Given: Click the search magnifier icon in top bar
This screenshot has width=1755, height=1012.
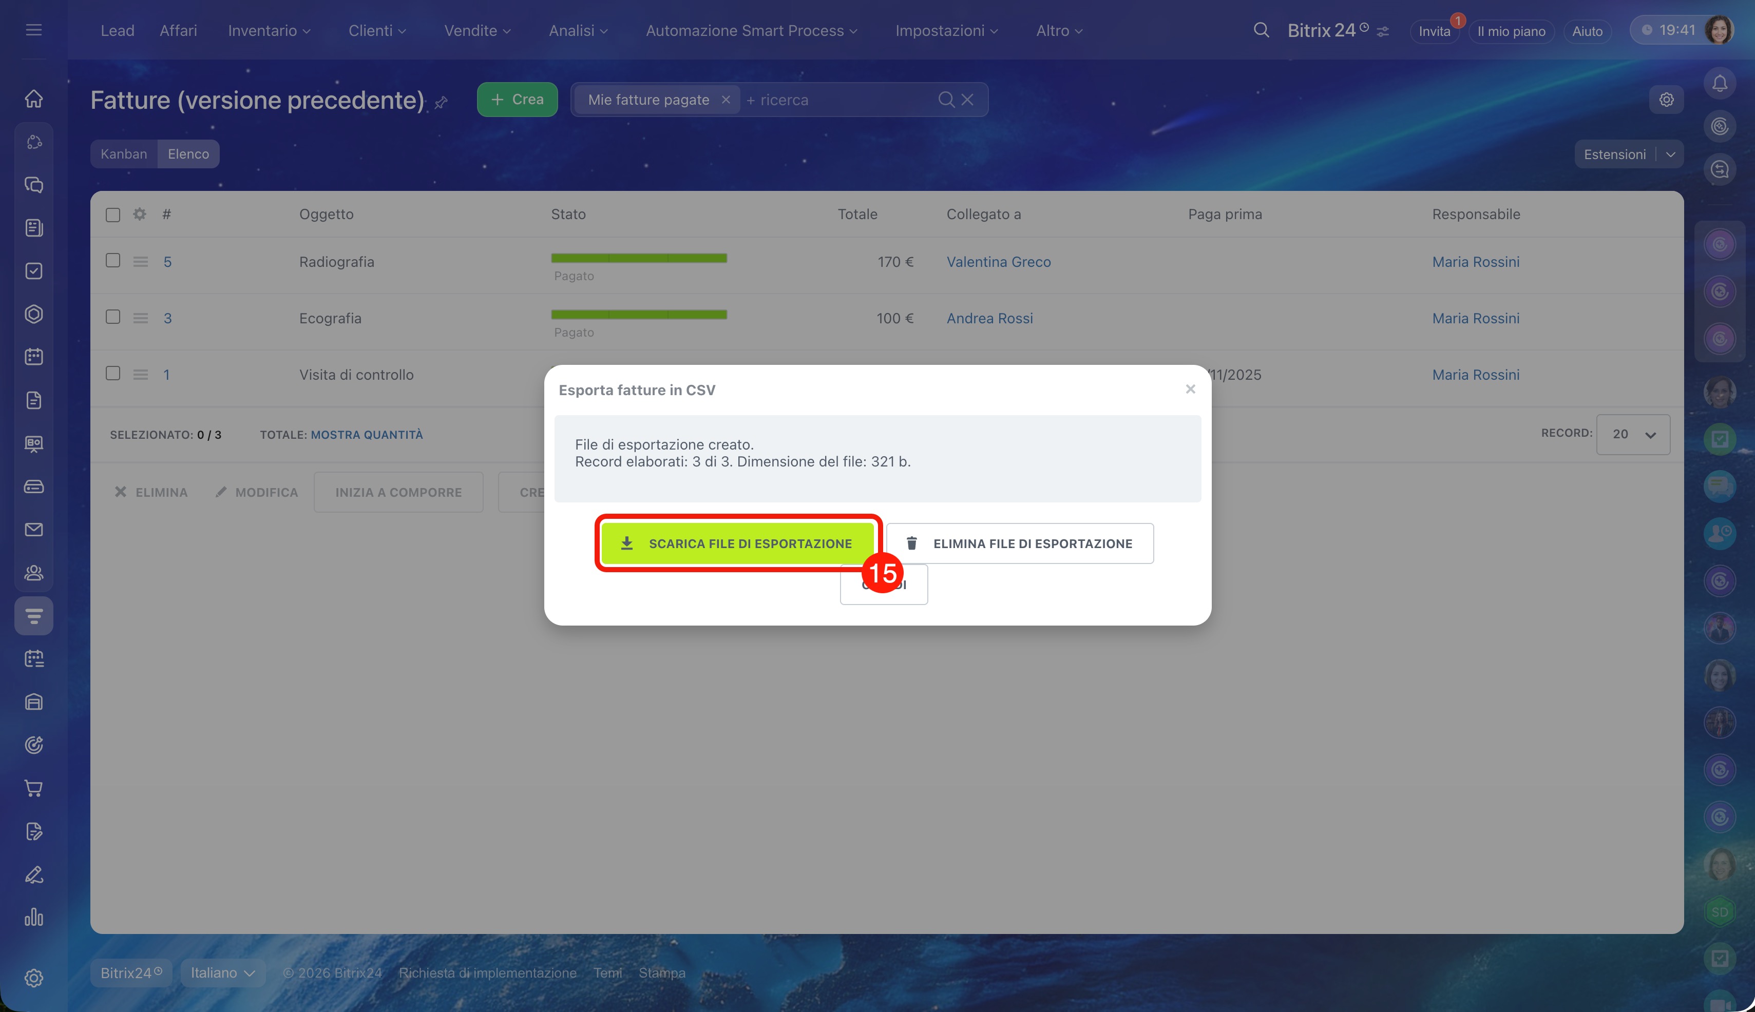Looking at the screenshot, I should coord(1261,31).
